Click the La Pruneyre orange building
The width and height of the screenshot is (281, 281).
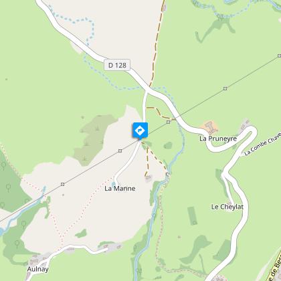point(211,126)
